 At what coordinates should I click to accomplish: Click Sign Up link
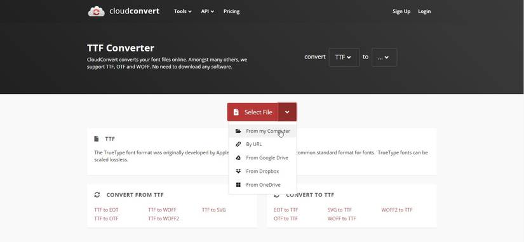point(401,11)
